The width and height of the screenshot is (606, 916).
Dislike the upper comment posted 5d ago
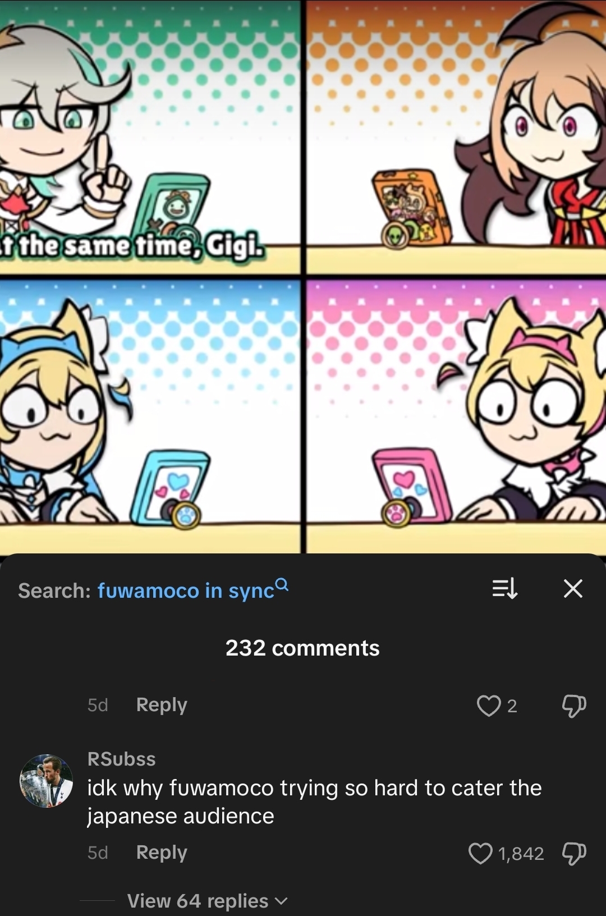pos(574,706)
